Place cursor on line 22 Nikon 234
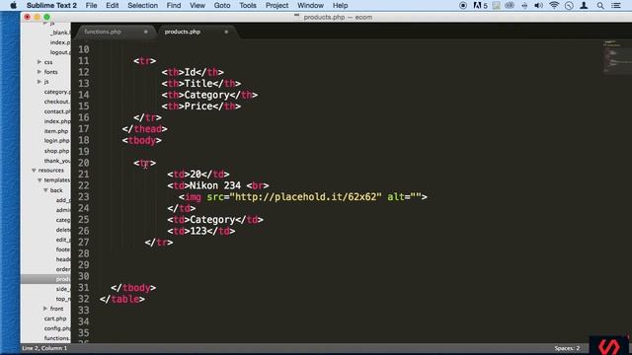The height and width of the screenshot is (355, 632). pos(215,185)
